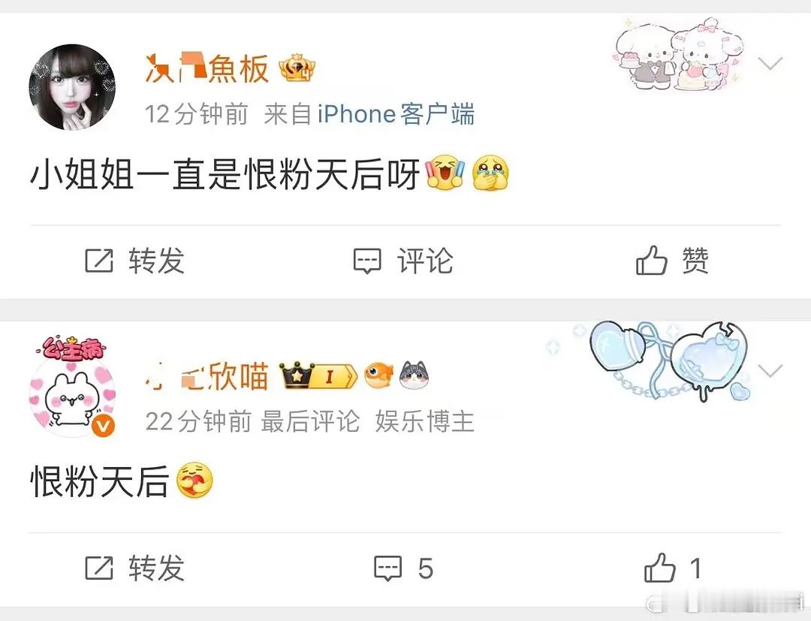Tap the diamond crown membership badge
This screenshot has width=811, height=621.
(x=297, y=68)
